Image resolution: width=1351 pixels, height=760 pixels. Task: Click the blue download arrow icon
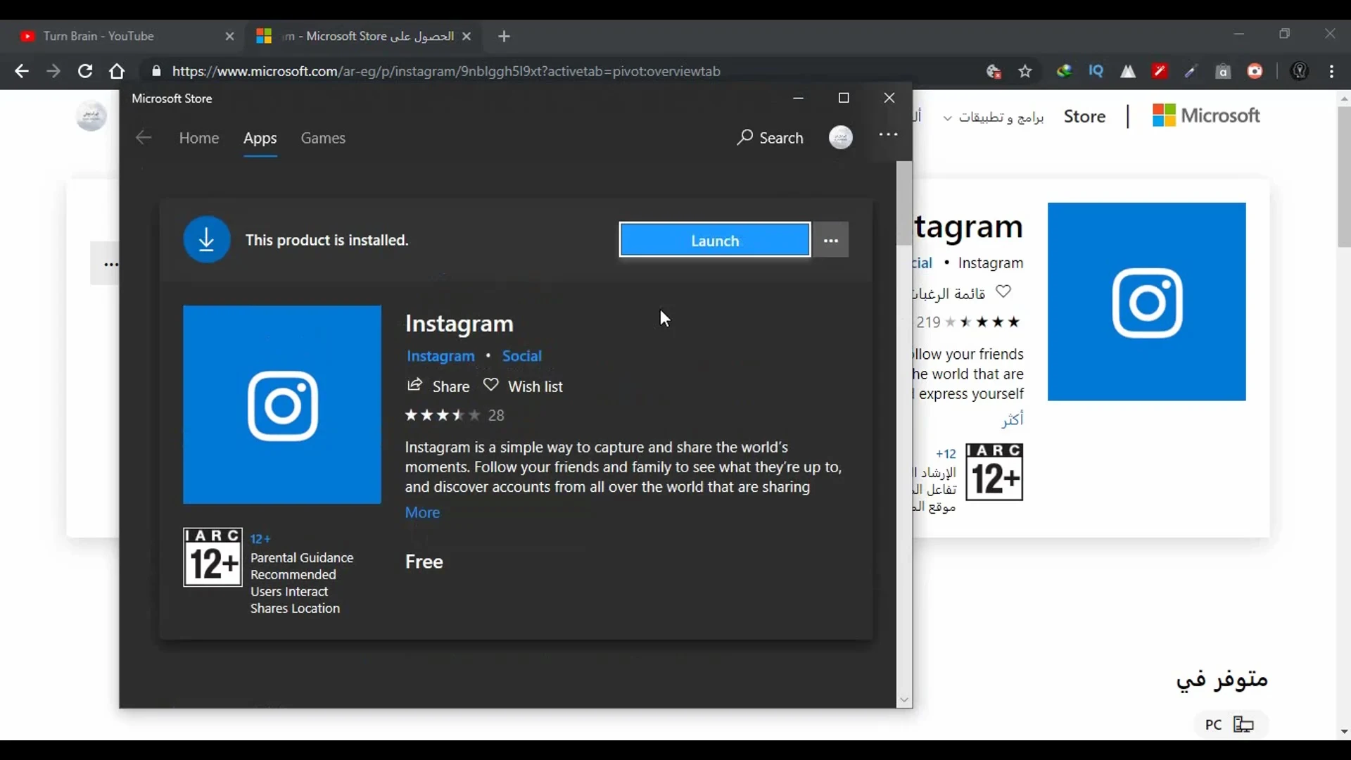pos(207,240)
